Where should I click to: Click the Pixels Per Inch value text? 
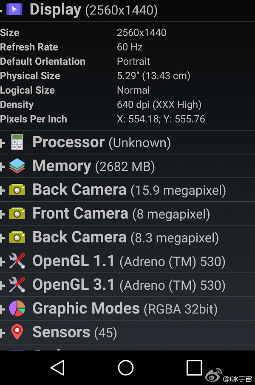[161, 119]
